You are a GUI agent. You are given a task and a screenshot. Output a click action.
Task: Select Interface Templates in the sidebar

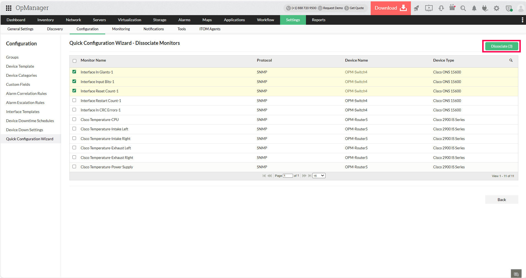click(23, 112)
